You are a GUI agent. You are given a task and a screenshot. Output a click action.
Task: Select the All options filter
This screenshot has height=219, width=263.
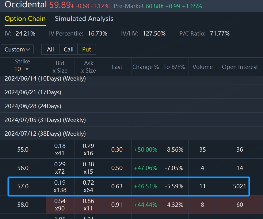pyautogui.click(x=51, y=49)
